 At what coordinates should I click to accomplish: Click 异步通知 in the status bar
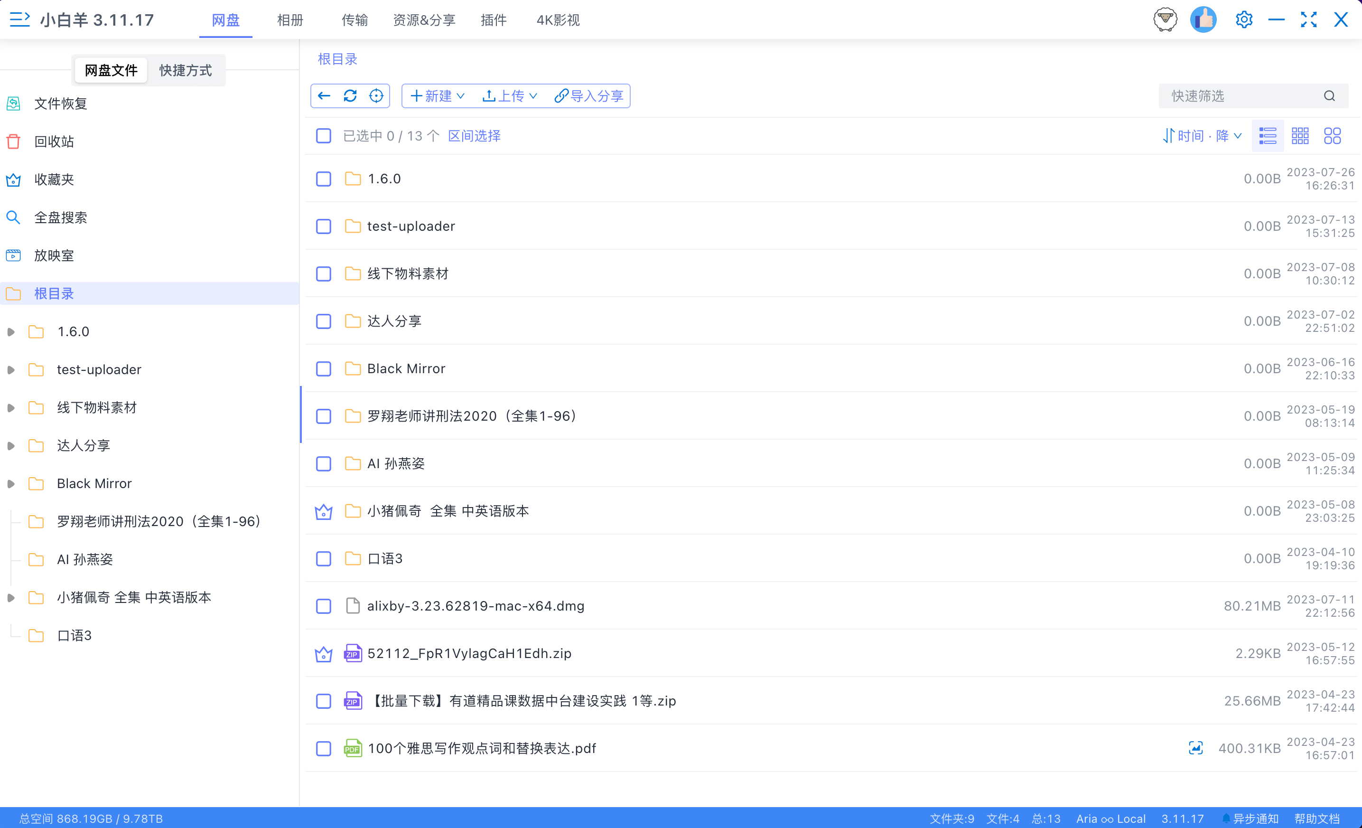pyautogui.click(x=1250, y=818)
